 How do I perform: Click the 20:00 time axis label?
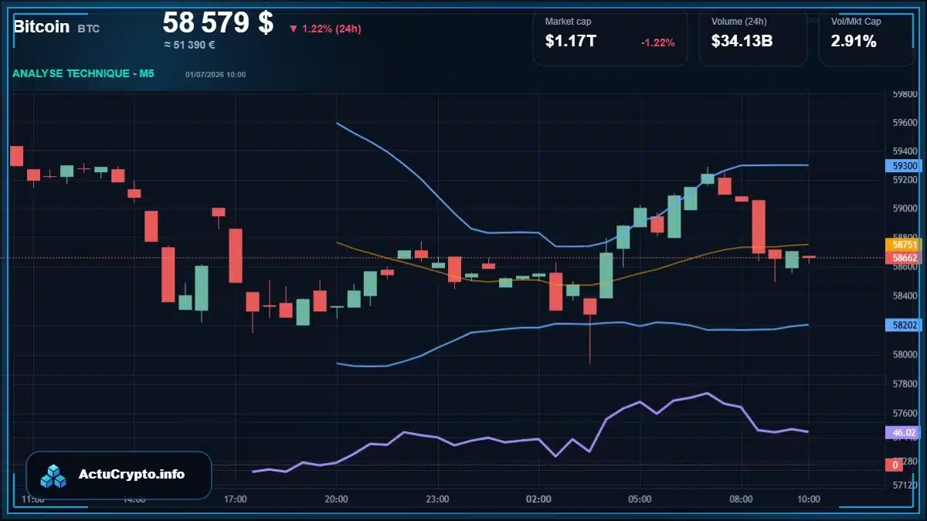tap(337, 499)
